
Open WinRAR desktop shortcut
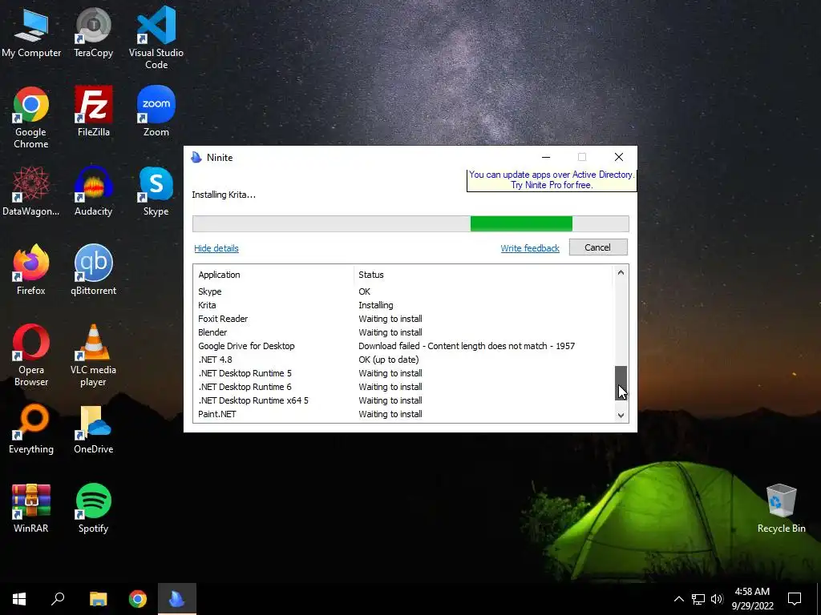31,508
